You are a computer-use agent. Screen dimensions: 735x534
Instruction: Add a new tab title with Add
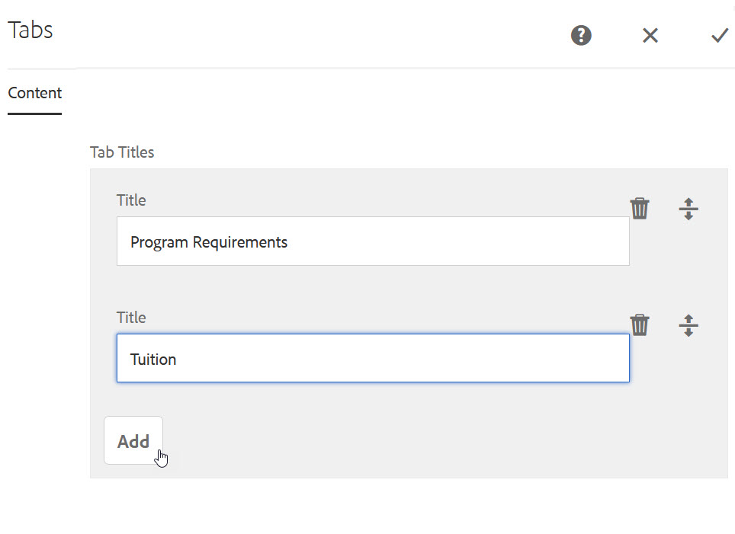pyautogui.click(x=133, y=440)
